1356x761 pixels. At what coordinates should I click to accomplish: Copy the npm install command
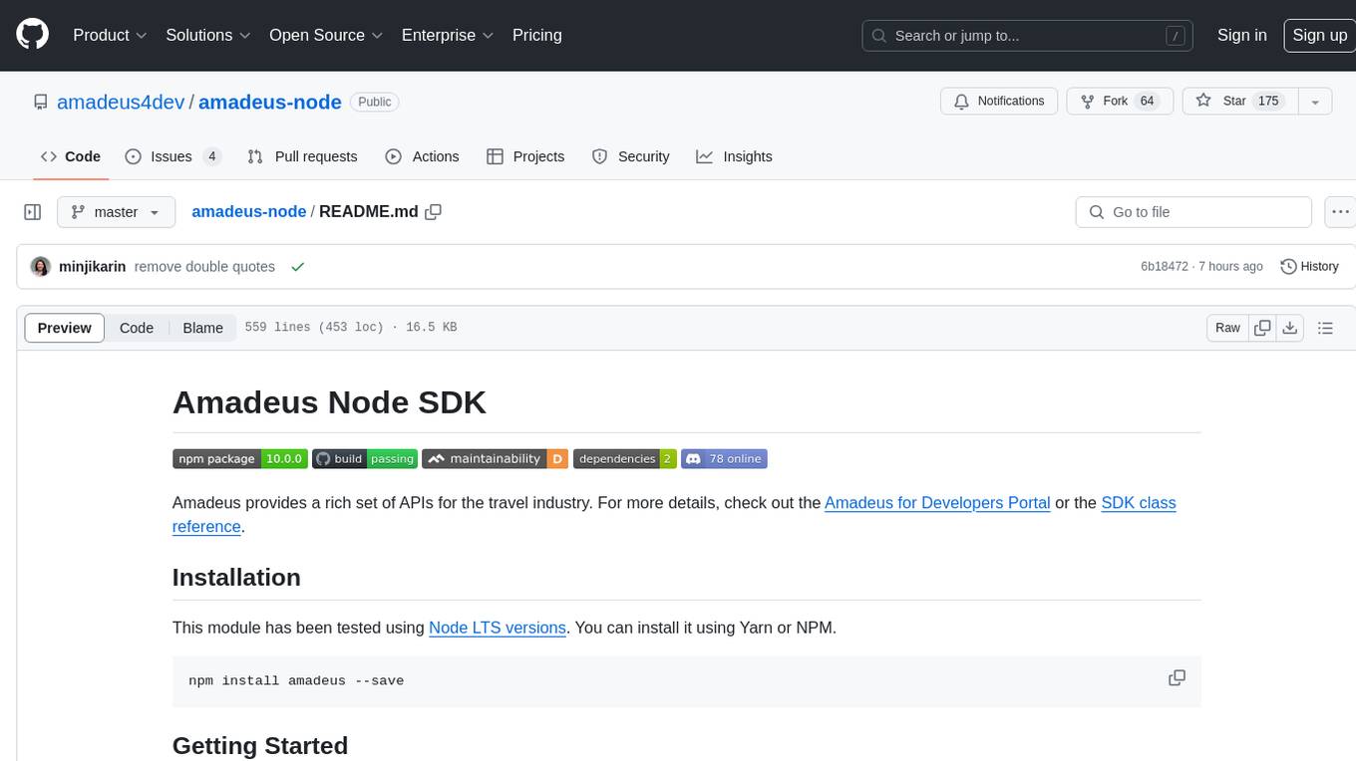1177,677
